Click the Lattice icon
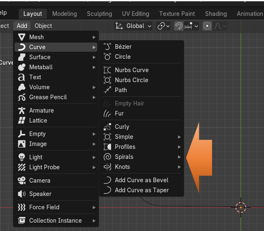Screen dimensions: 264x231 point(22,121)
